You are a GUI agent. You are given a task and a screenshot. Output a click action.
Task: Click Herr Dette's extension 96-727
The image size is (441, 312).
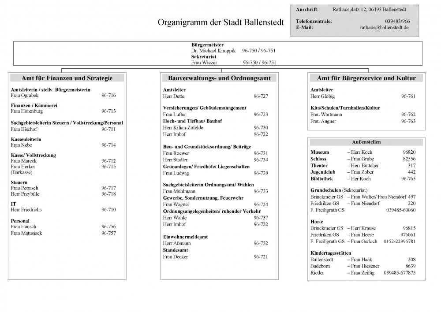(x=261, y=96)
